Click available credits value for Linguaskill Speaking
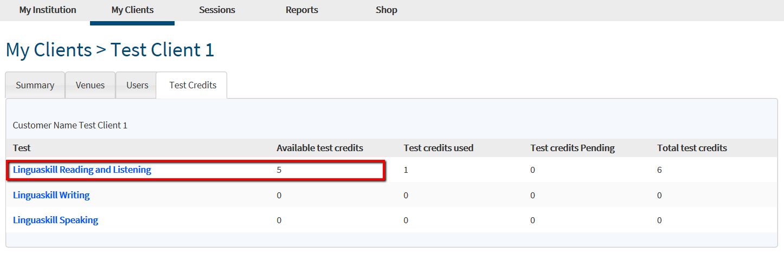The width and height of the screenshot is (784, 253). tap(279, 220)
